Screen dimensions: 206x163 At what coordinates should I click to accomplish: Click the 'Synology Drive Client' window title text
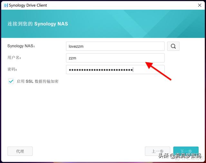coord(28,5)
